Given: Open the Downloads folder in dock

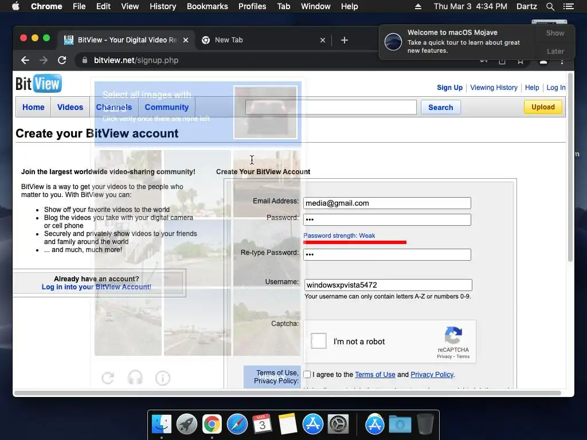Looking at the screenshot, I should click(x=400, y=425).
